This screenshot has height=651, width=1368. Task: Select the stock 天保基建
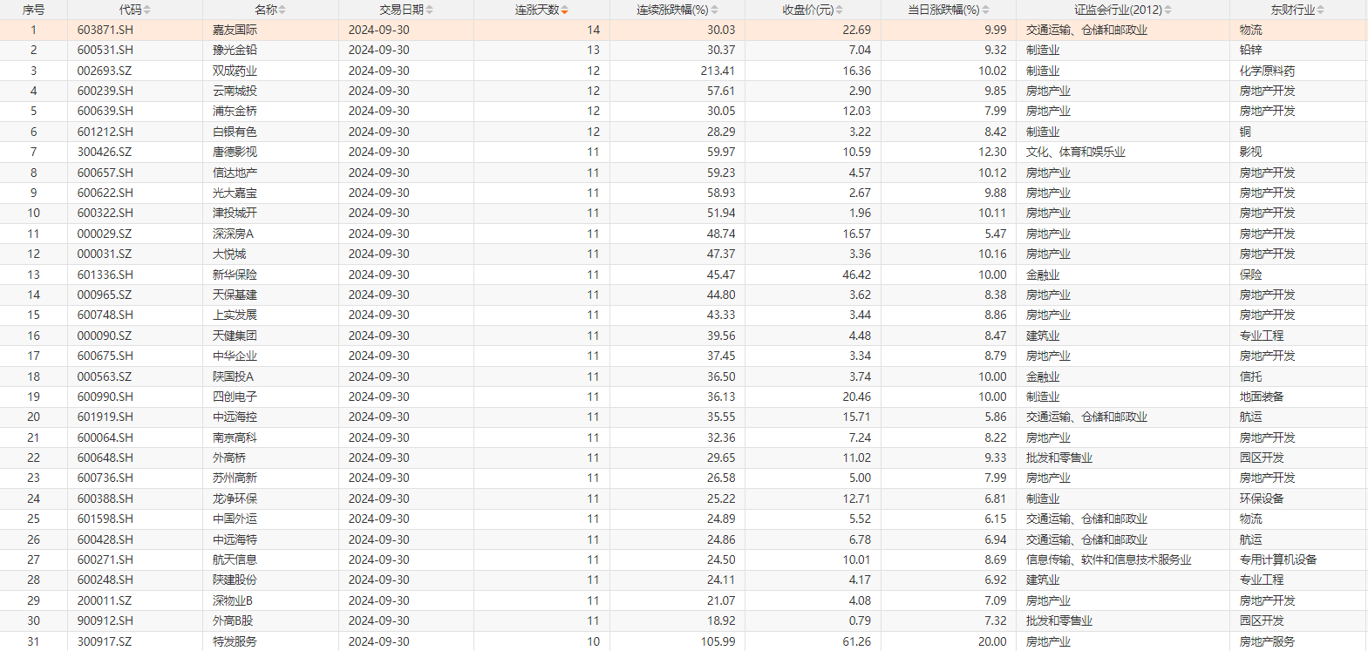coord(235,295)
